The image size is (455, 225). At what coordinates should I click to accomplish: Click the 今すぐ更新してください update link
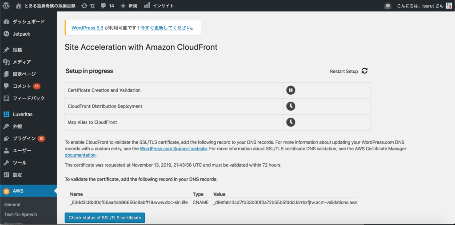point(166,28)
